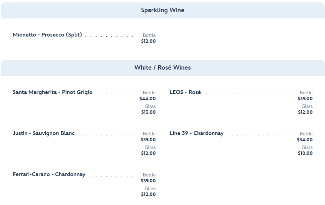Click Ferrari-Carano $39.00 bottle price

pos(148,181)
